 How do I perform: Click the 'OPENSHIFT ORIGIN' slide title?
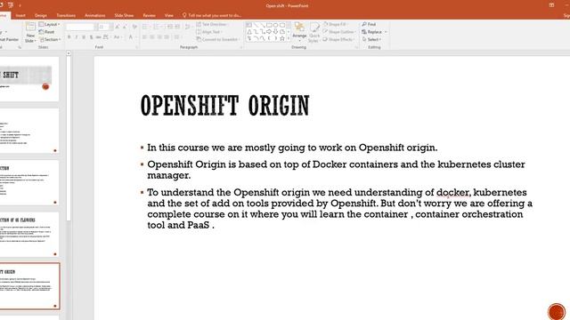click(x=225, y=106)
